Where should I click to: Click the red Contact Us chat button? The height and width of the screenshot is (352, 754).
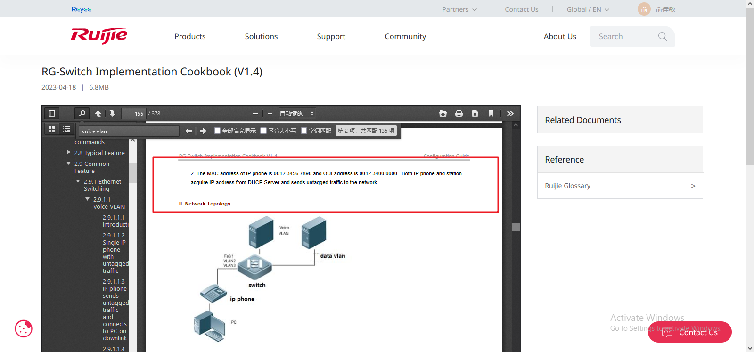pyautogui.click(x=690, y=332)
